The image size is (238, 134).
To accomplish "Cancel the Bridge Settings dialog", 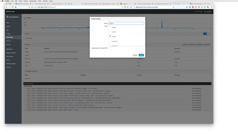I will (x=135, y=55).
